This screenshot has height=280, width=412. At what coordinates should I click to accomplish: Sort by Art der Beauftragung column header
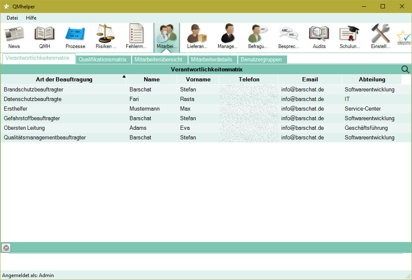[64, 79]
